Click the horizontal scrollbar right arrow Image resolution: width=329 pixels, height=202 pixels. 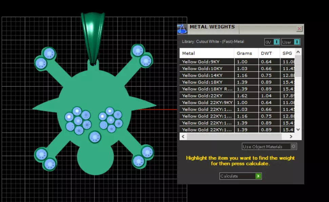(291, 136)
